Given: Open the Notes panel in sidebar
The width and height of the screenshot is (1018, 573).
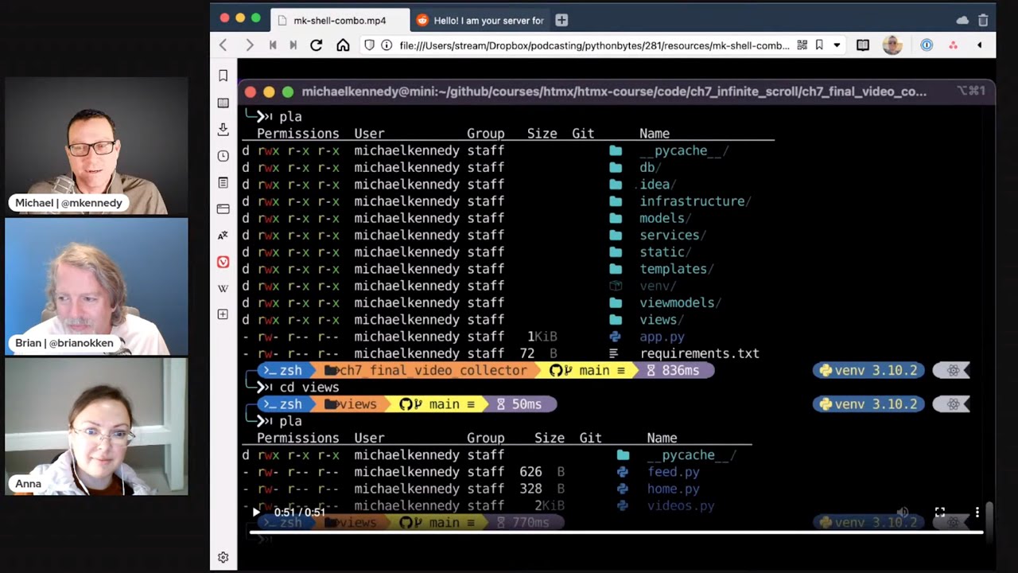Looking at the screenshot, I should [x=223, y=182].
